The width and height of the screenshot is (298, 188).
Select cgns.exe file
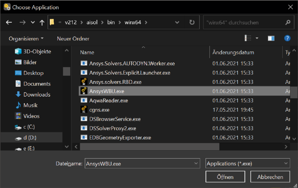click(100, 110)
